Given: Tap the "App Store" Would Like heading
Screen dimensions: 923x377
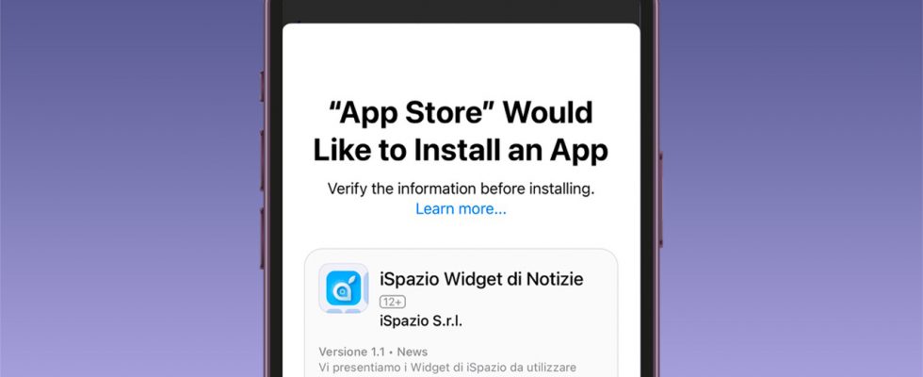Looking at the screenshot, I should point(461,113).
